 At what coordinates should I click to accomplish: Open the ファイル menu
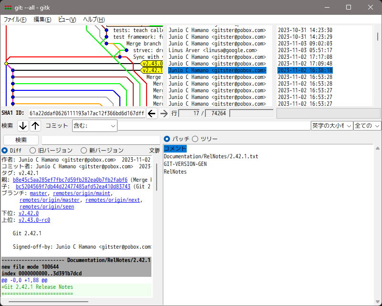pos(14,19)
